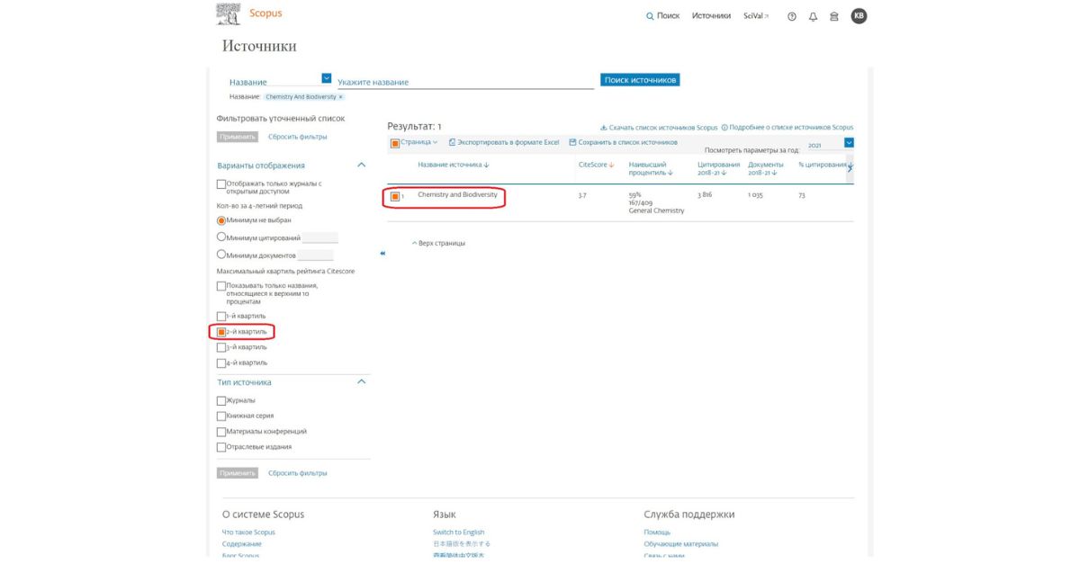Sort by CiteScore column
1080x564 pixels.
[x=596, y=165]
